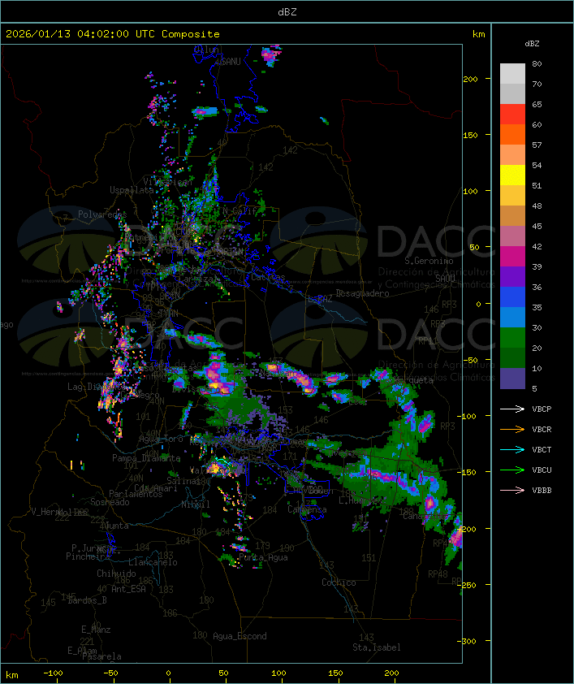
Task: Click the Pasarela place label
Action: tap(101, 656)
